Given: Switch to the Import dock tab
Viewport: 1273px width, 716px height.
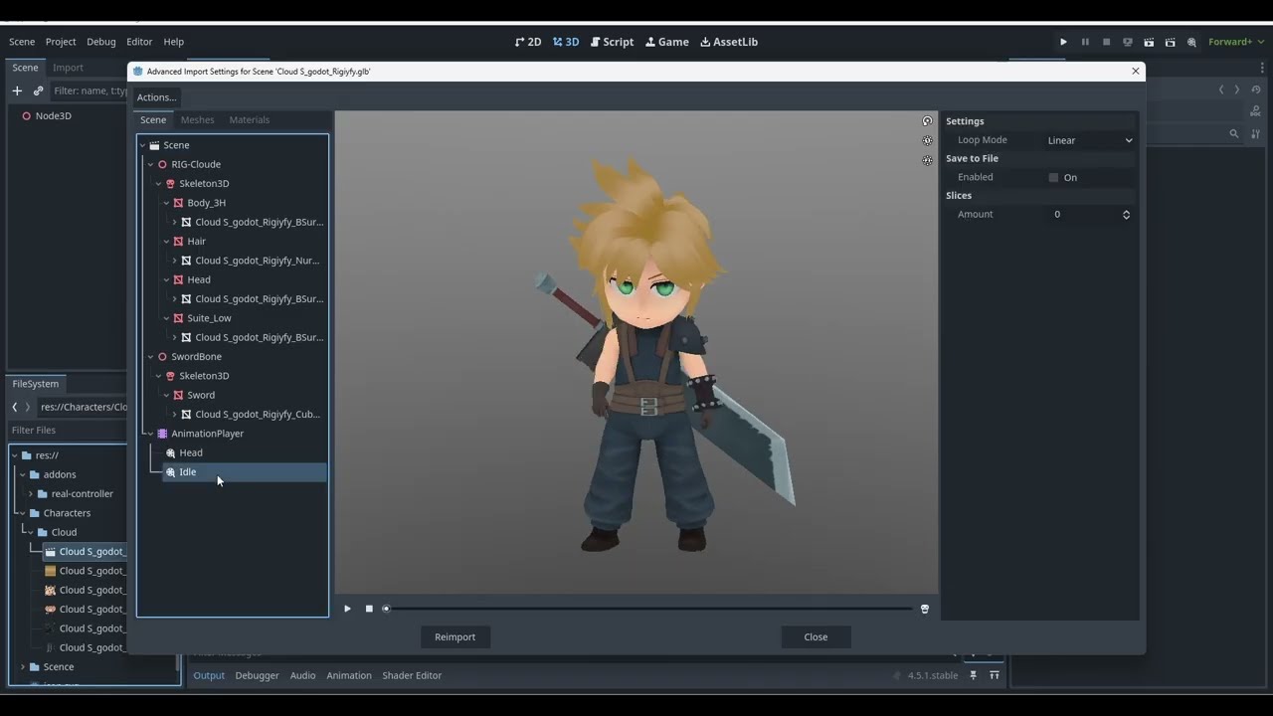Looking at the screenshot, I should click(x=68, y=68).
